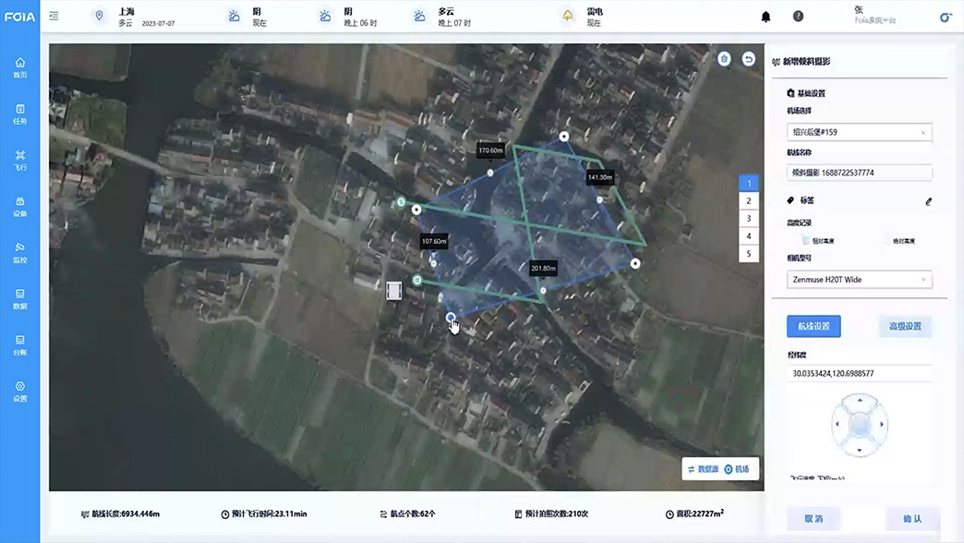Click the undo arrow on the map
This screenshot has height=543, width=964.
[x=749, y=58]
